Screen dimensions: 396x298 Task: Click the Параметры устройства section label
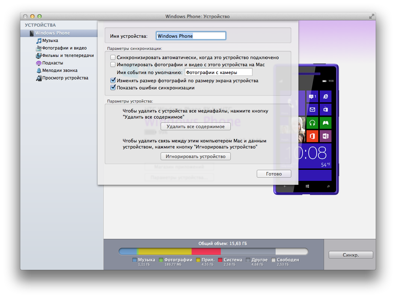click(130, 101)
